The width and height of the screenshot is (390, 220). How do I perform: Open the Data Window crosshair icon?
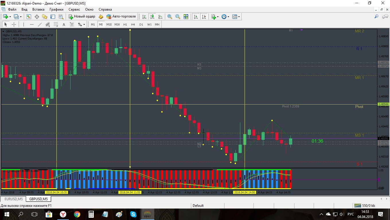(x=37, y=17)
